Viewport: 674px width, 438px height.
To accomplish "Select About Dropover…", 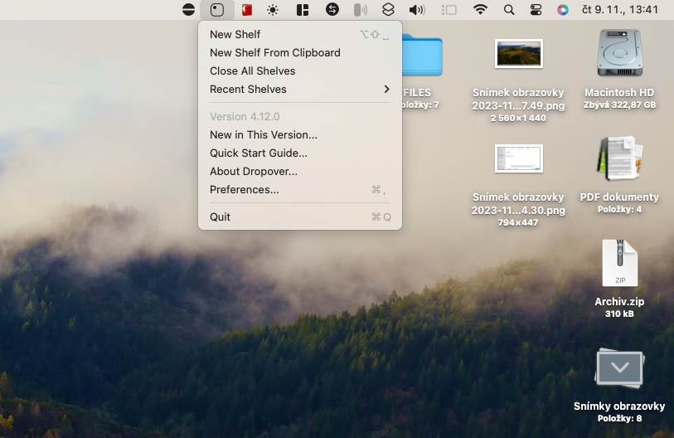I will click(299, 171).
